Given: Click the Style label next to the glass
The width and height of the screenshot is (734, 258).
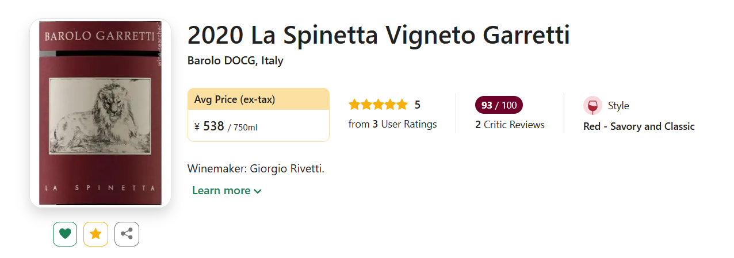Looking at the screenshot, I should [618, 106].
